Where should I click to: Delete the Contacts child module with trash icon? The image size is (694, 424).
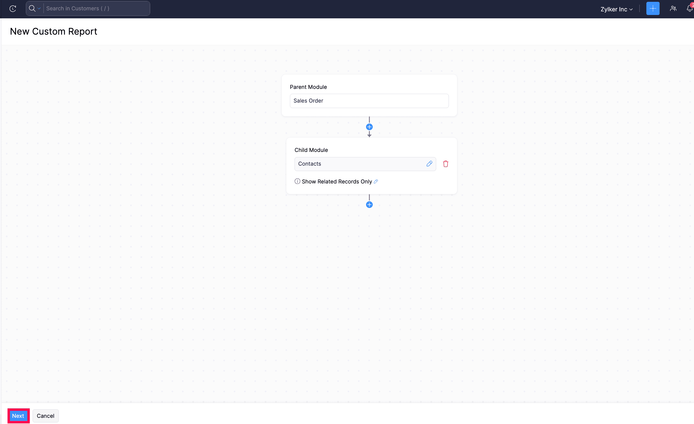pyautogui.click(x=445, y=163)
